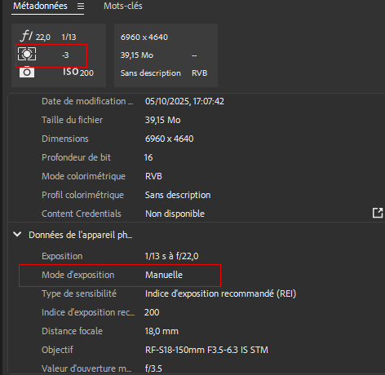Click Indice d'exposition recommandé (REI) value

pos(220,293)
